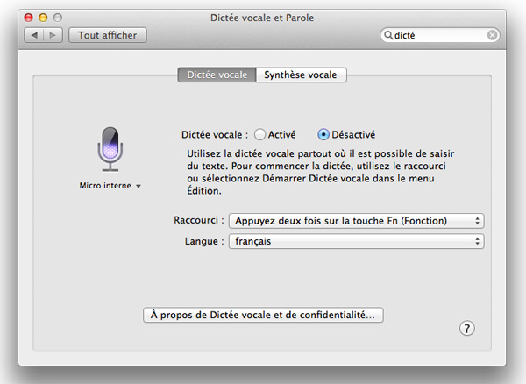Zoom the window with the green button
This screenshot has height=384, width=526.
[58, 17]
